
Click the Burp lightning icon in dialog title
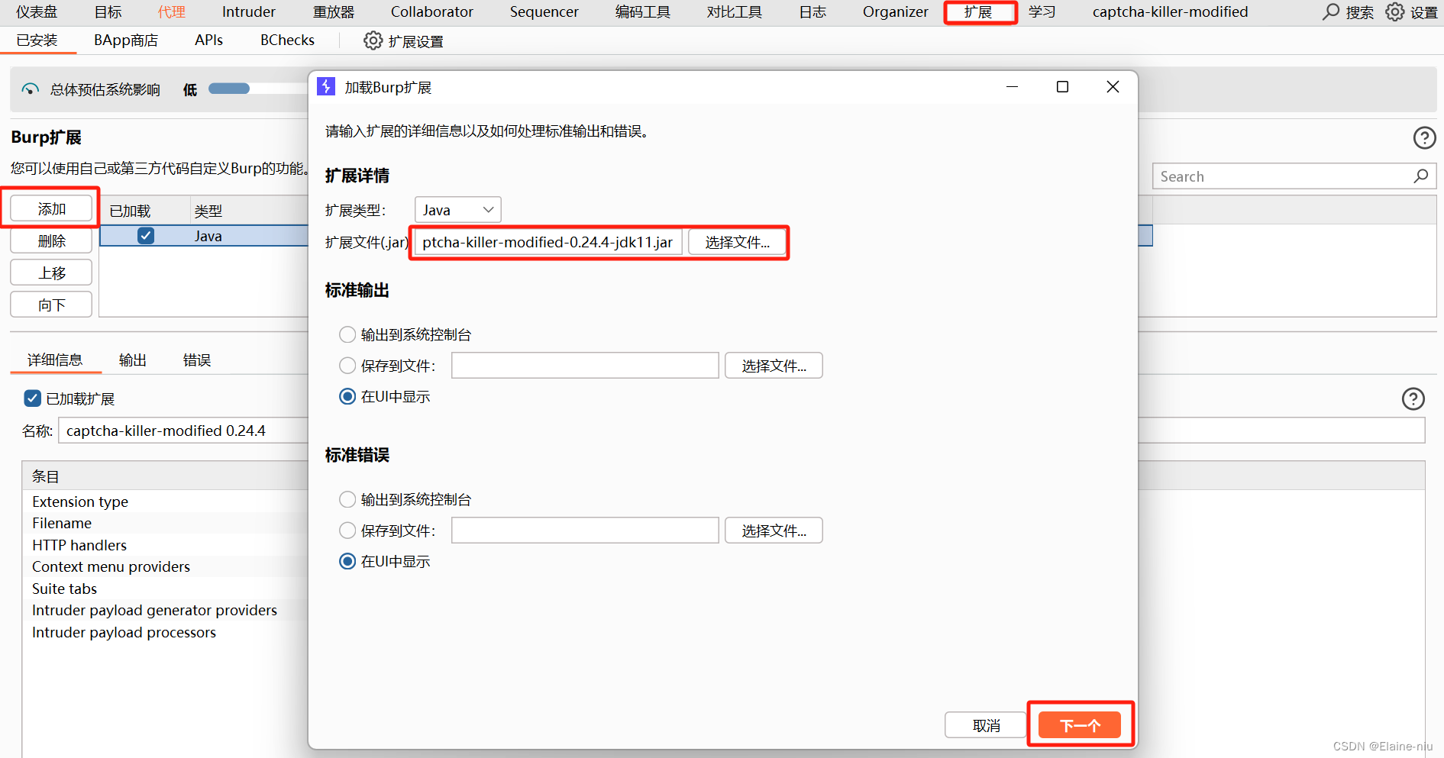click(326, 87)
